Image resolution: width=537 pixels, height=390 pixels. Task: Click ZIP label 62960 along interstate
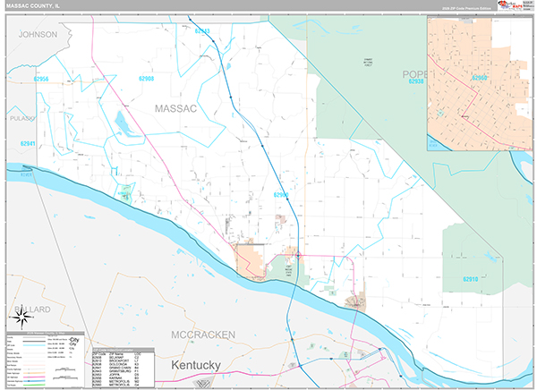(x=281, y=195)
